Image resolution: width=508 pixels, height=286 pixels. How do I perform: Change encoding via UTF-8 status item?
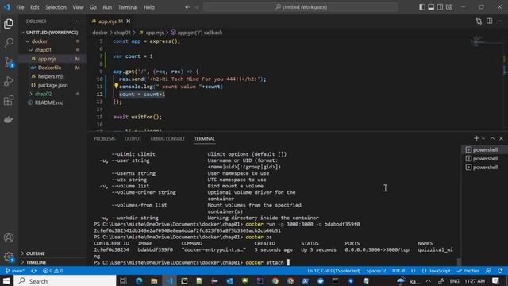(x=398, y=271)
